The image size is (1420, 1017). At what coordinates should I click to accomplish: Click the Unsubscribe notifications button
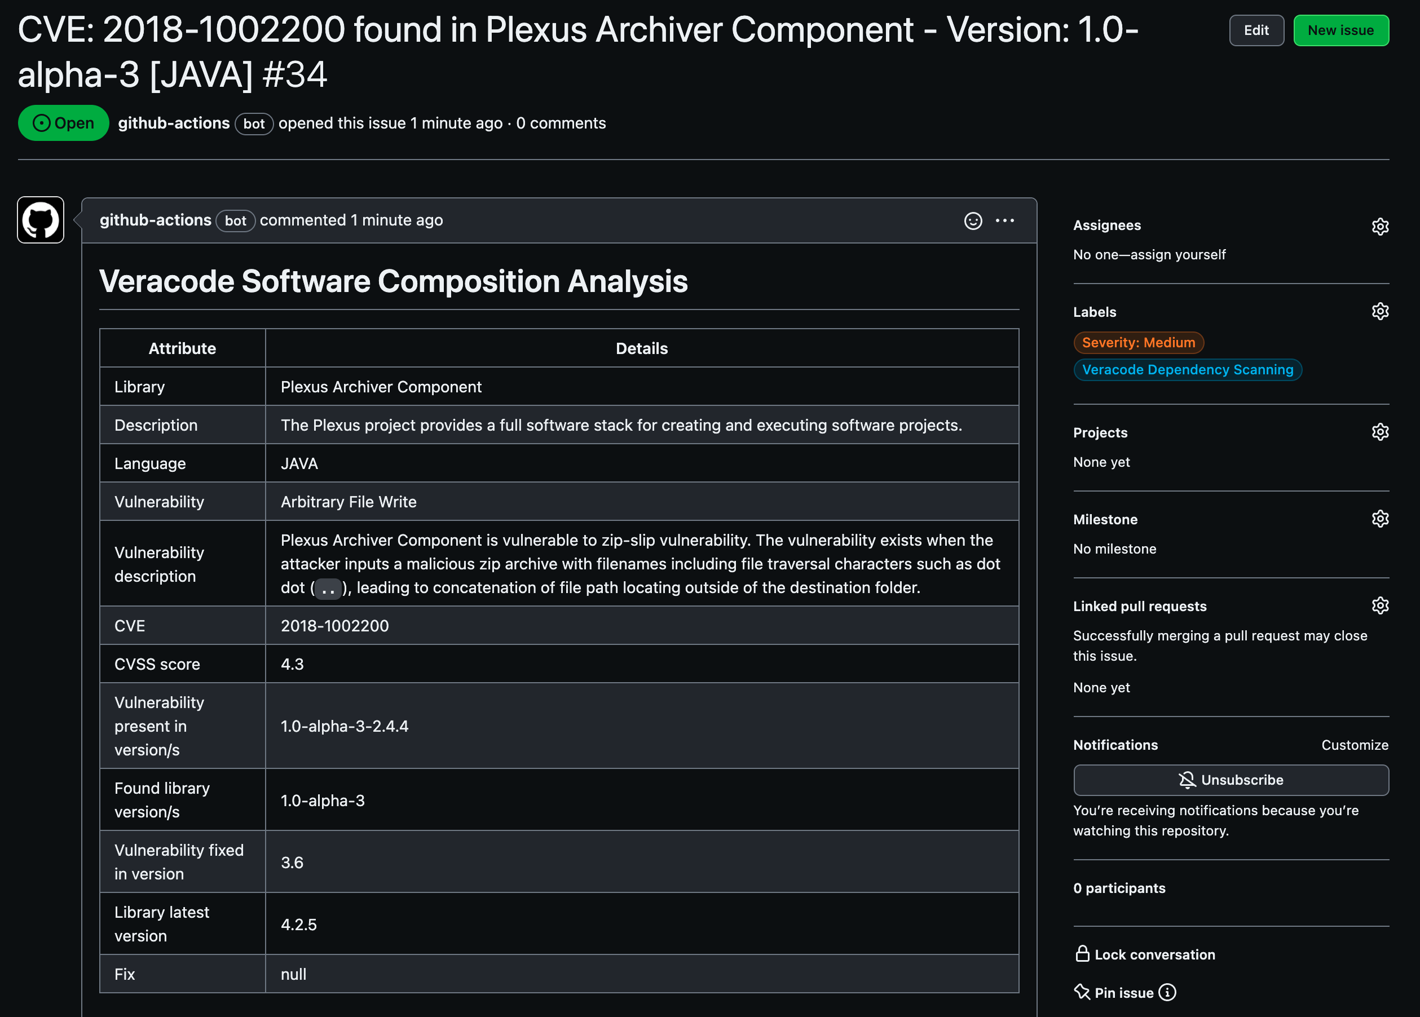1231,780
